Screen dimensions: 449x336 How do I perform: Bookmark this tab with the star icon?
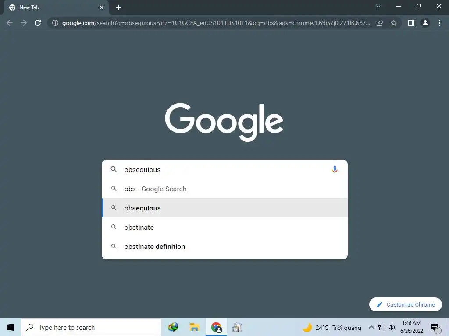[x=394, y=23]
